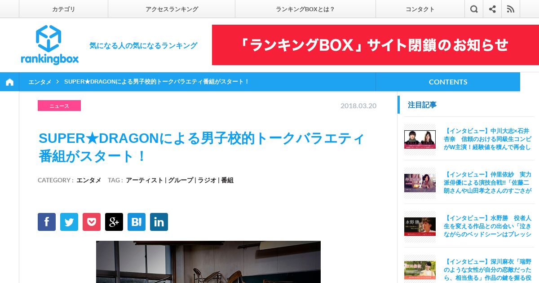This screenshot has width=539, height=283.
Task: Click 深川麻衣 article thumbnail
Action: [420, 270]
